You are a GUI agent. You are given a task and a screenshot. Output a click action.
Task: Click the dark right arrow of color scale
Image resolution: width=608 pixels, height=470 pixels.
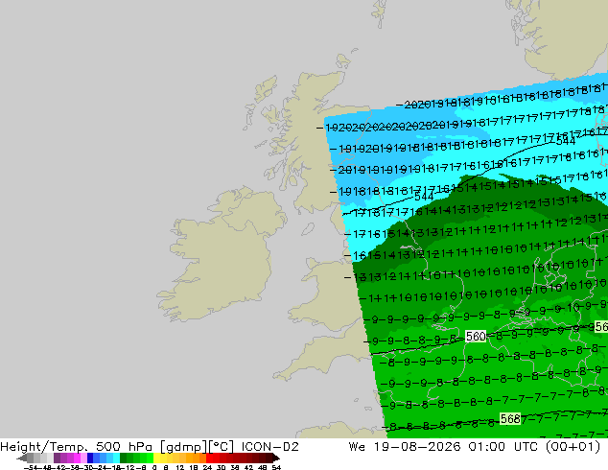275,458
